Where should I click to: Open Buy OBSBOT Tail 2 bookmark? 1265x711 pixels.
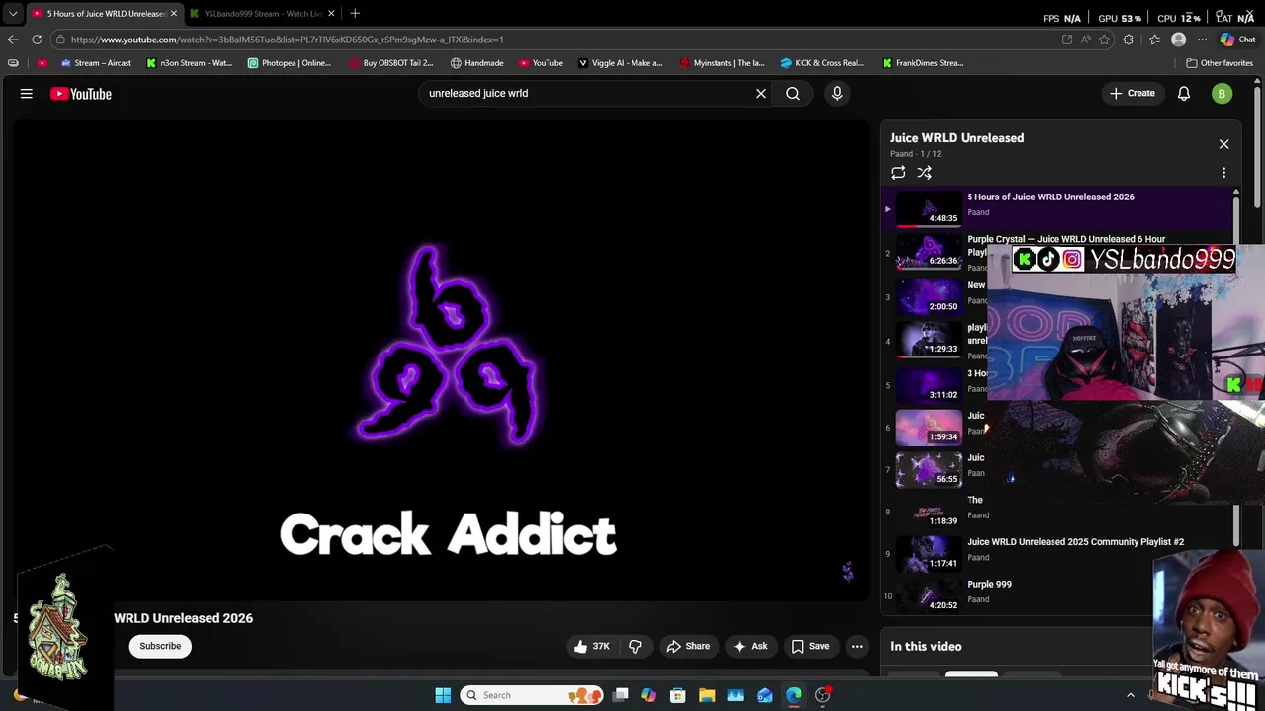coord(391,63)
